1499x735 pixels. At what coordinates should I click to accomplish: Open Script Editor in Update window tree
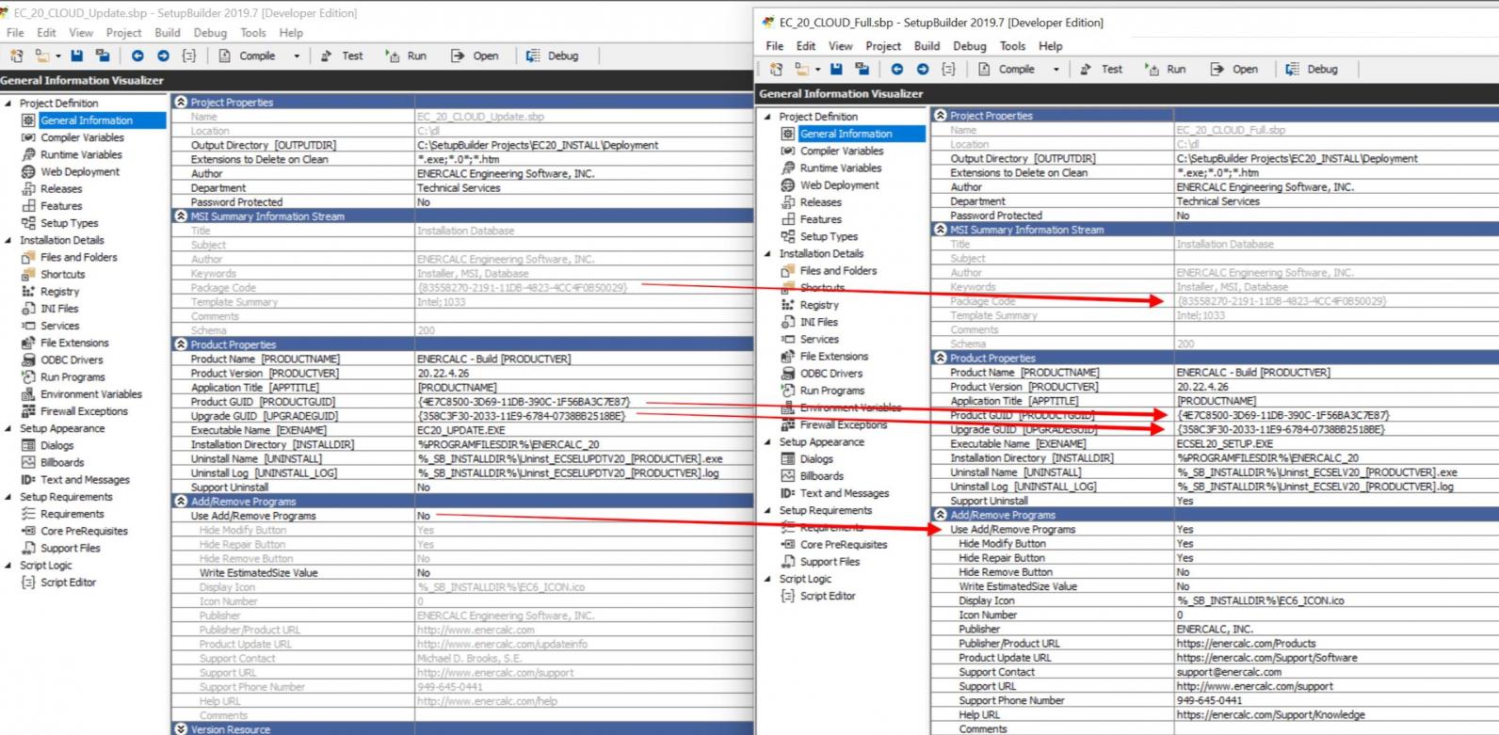(68, 583)
